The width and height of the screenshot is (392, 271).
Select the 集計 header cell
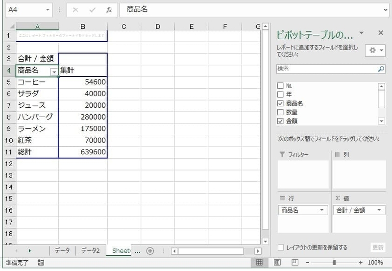(x=83, y=71)
